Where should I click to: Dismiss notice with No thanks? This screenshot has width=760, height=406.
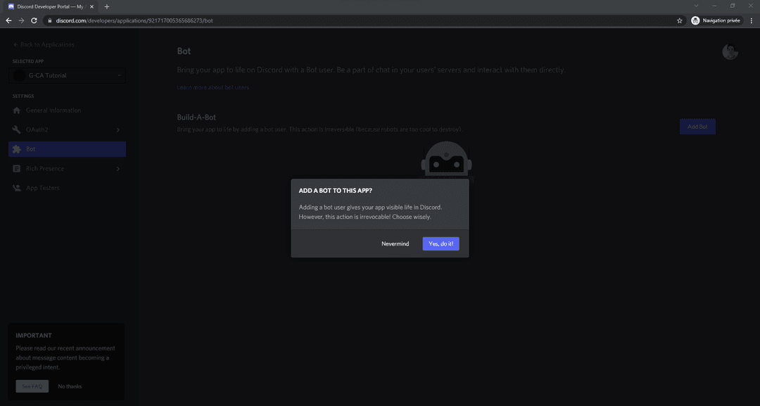click(x=70, y=386)
